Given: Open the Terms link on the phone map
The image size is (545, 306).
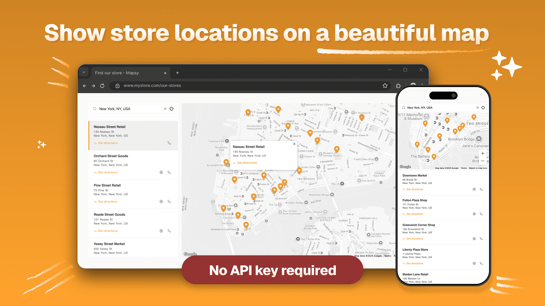Looking at the screenshot, I should click(464, 168).
